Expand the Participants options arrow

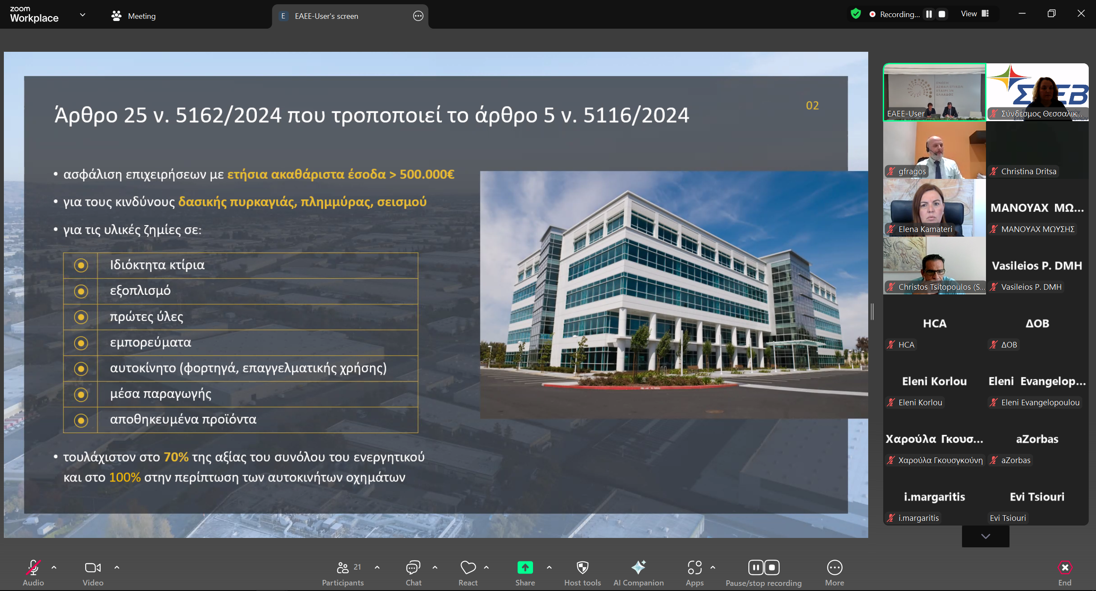pos(377,567)
